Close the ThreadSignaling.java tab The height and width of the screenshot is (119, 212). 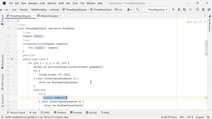pyautogui.click(x=33, y=16)
